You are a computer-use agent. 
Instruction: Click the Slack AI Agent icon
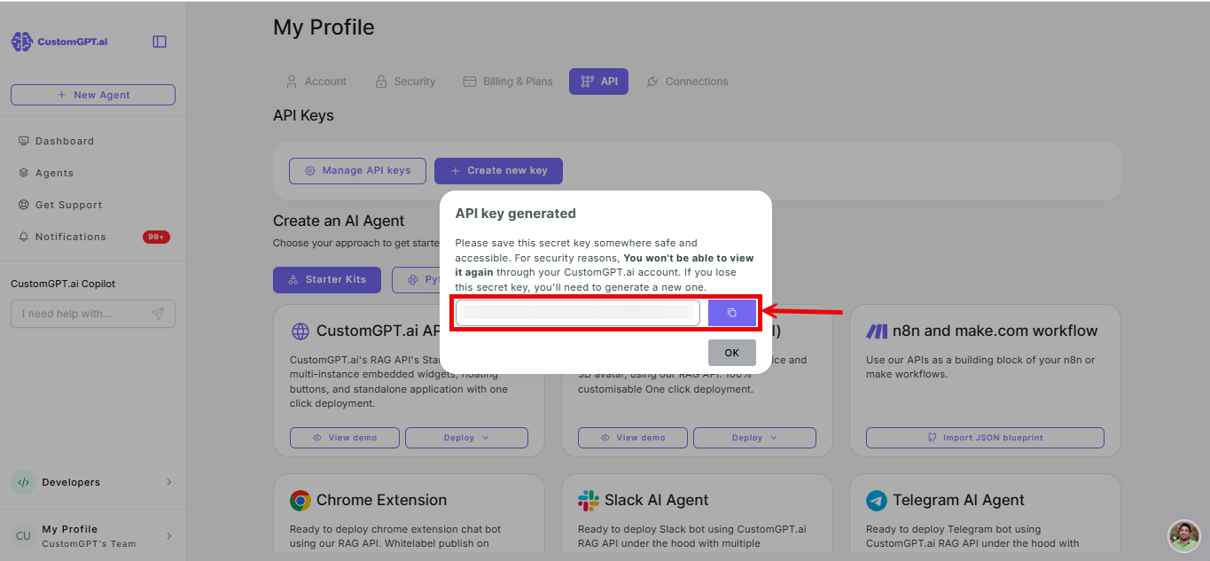pos(589,501)
